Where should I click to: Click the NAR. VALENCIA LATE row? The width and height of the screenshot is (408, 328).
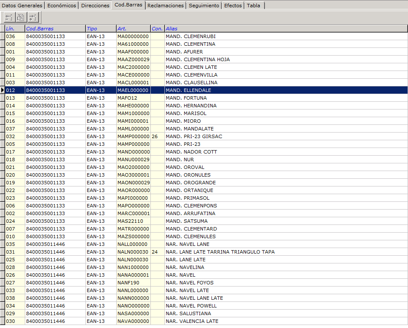pyautogui.click(x=192, y=321)
